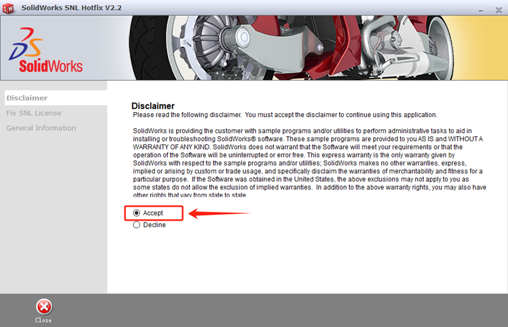Click the SolidWorks SW title bar icon
This screenshot has height=327, width=508.
(x=8, y=8)
